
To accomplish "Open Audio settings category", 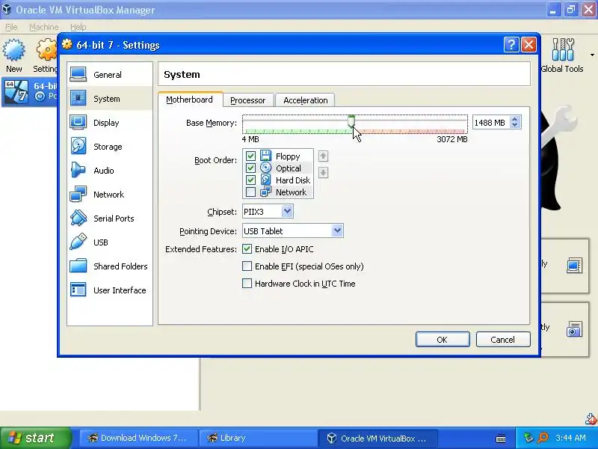I will (110, 171).
